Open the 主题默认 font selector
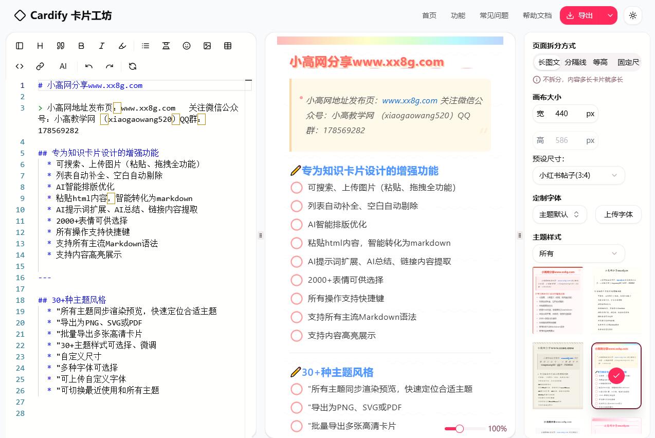The image size is (655, 438). [559, 214]
